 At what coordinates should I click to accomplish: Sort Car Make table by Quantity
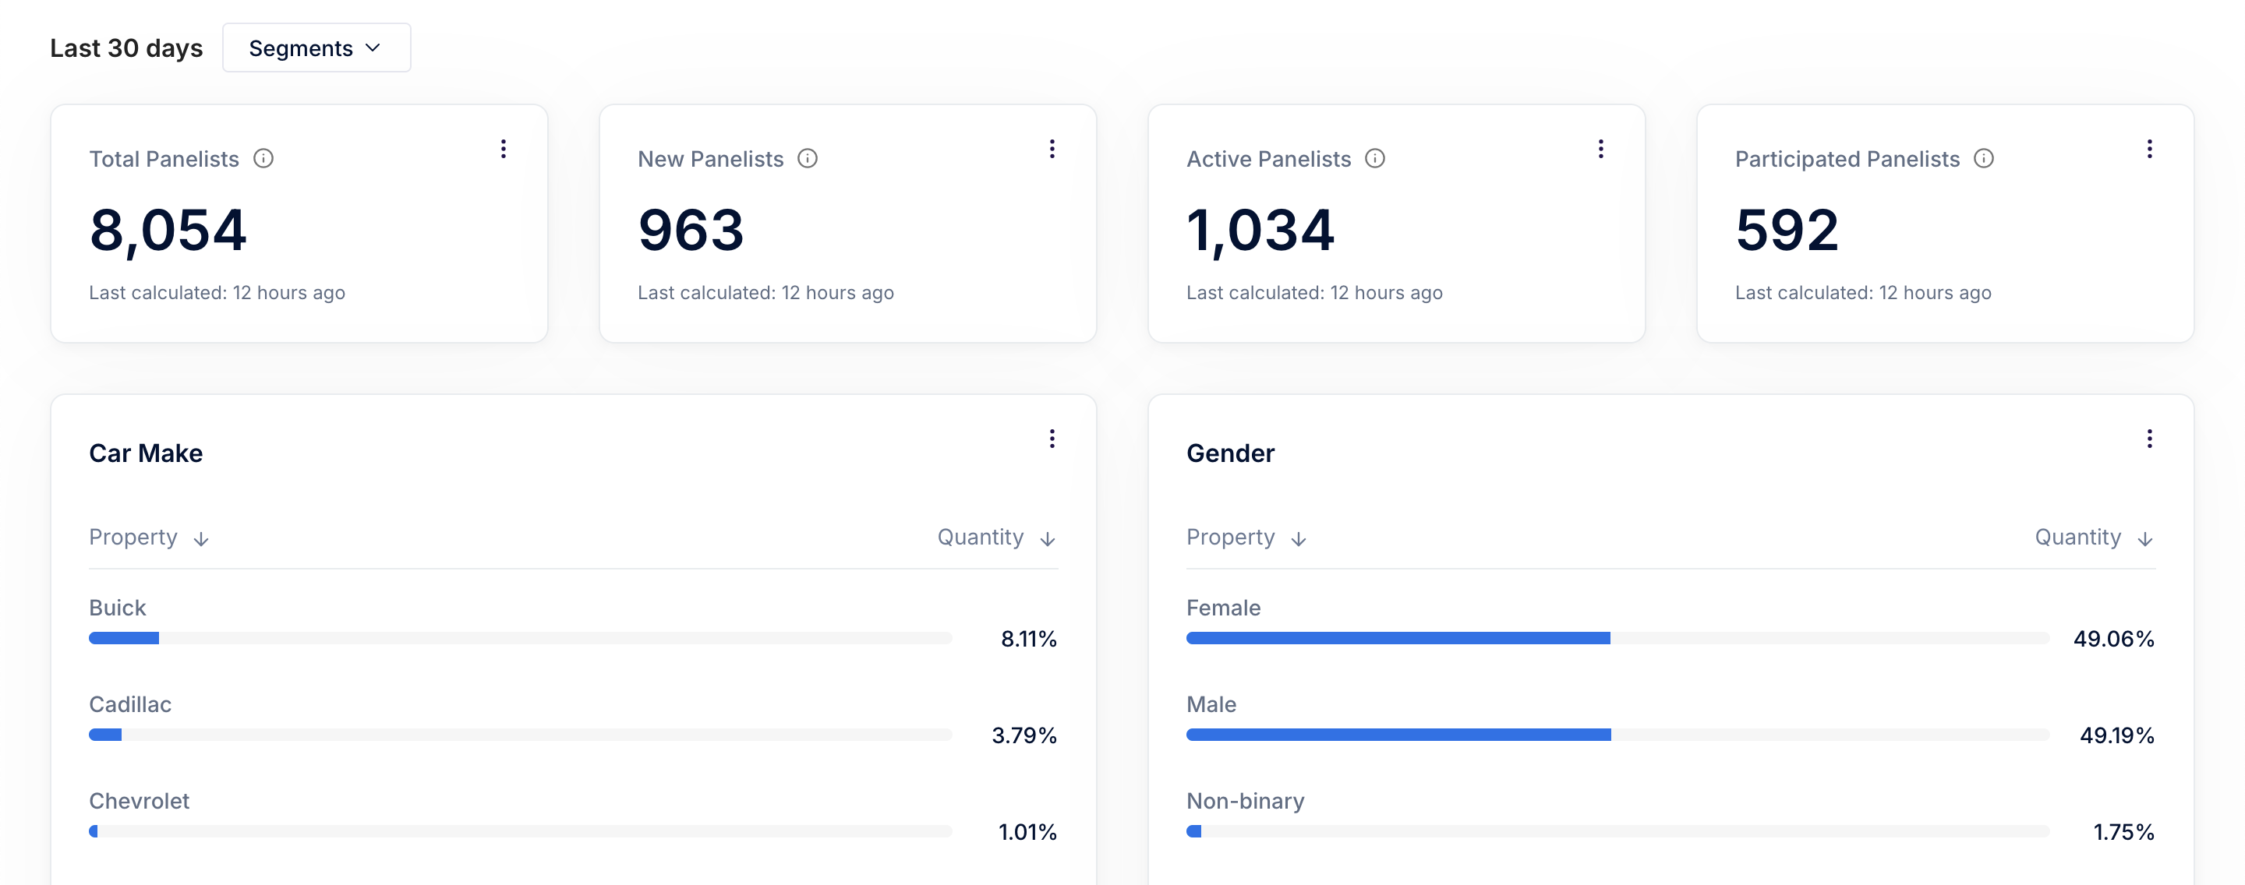[997, 538]
